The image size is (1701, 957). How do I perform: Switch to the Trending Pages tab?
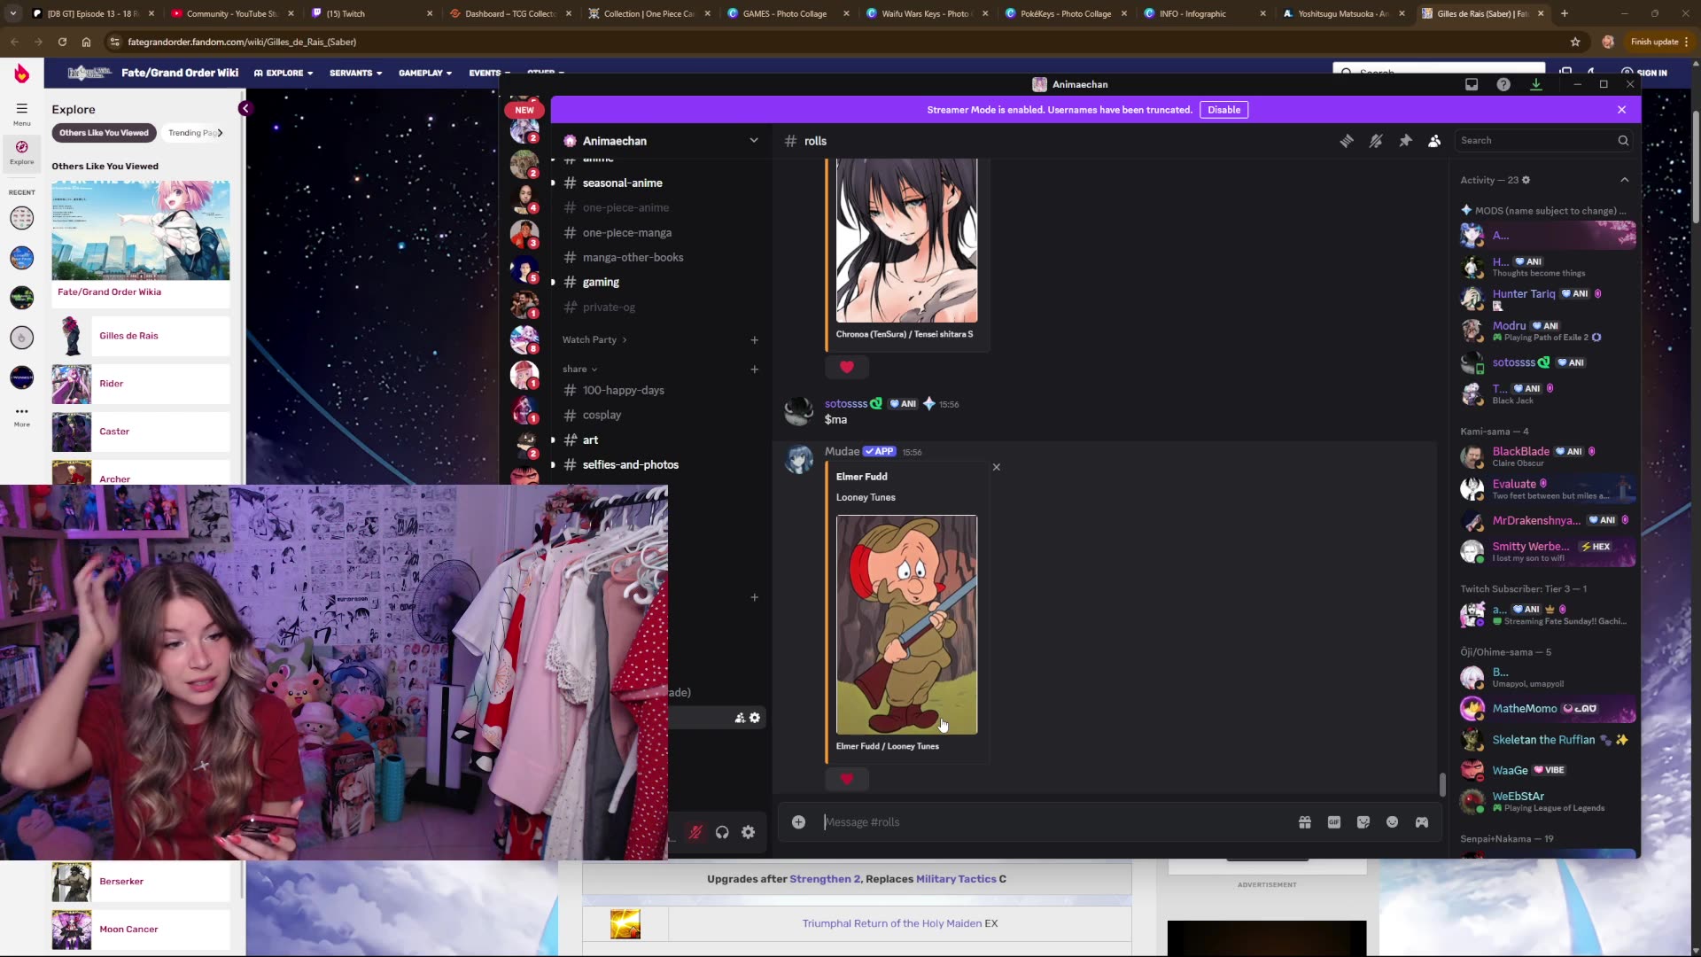193,132
